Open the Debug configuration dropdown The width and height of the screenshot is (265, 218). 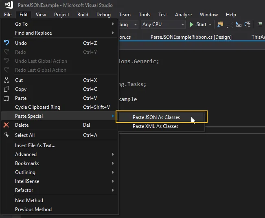coord(128,24)
